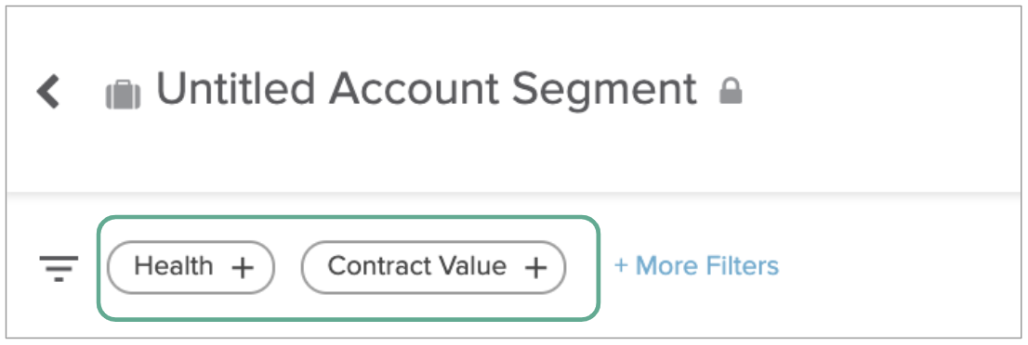Add a Contract Value filter condition
This screenshot has height=345, width=1028.
click(x=535, y=267)
